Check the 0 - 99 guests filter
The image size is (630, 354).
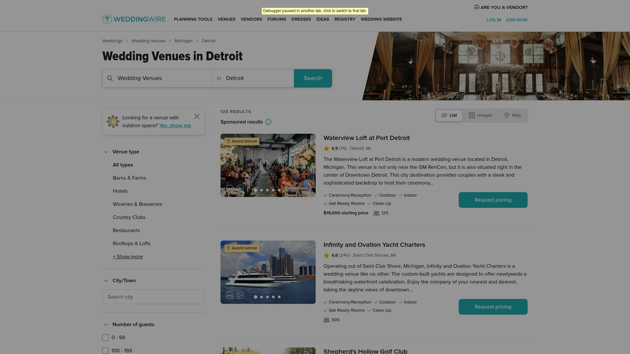[x=105, y=338]
